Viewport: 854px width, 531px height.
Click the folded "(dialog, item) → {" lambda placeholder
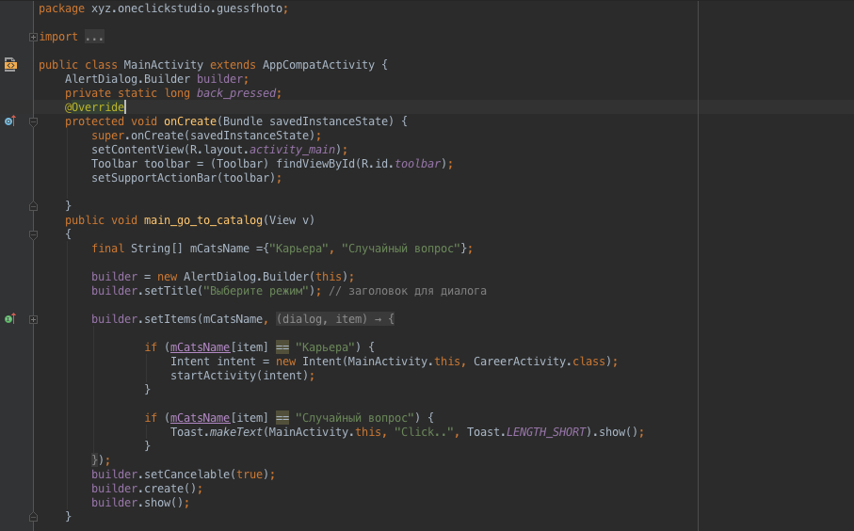click(x=335, y=318)
